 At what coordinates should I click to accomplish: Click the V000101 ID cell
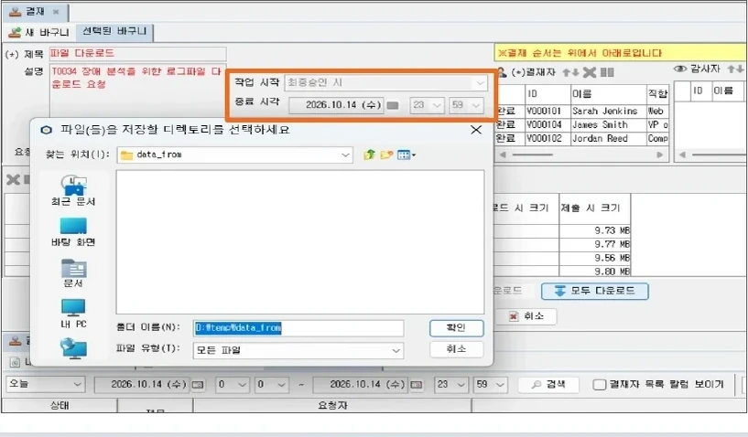click(x=547, y=111)
